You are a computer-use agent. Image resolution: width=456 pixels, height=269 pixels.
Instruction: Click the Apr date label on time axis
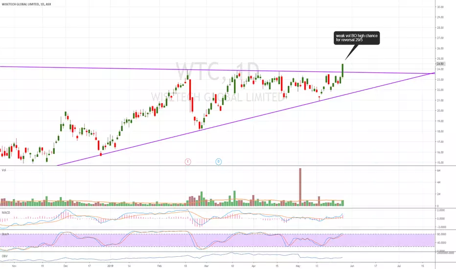pyautogui.click(x=253, y=266)
